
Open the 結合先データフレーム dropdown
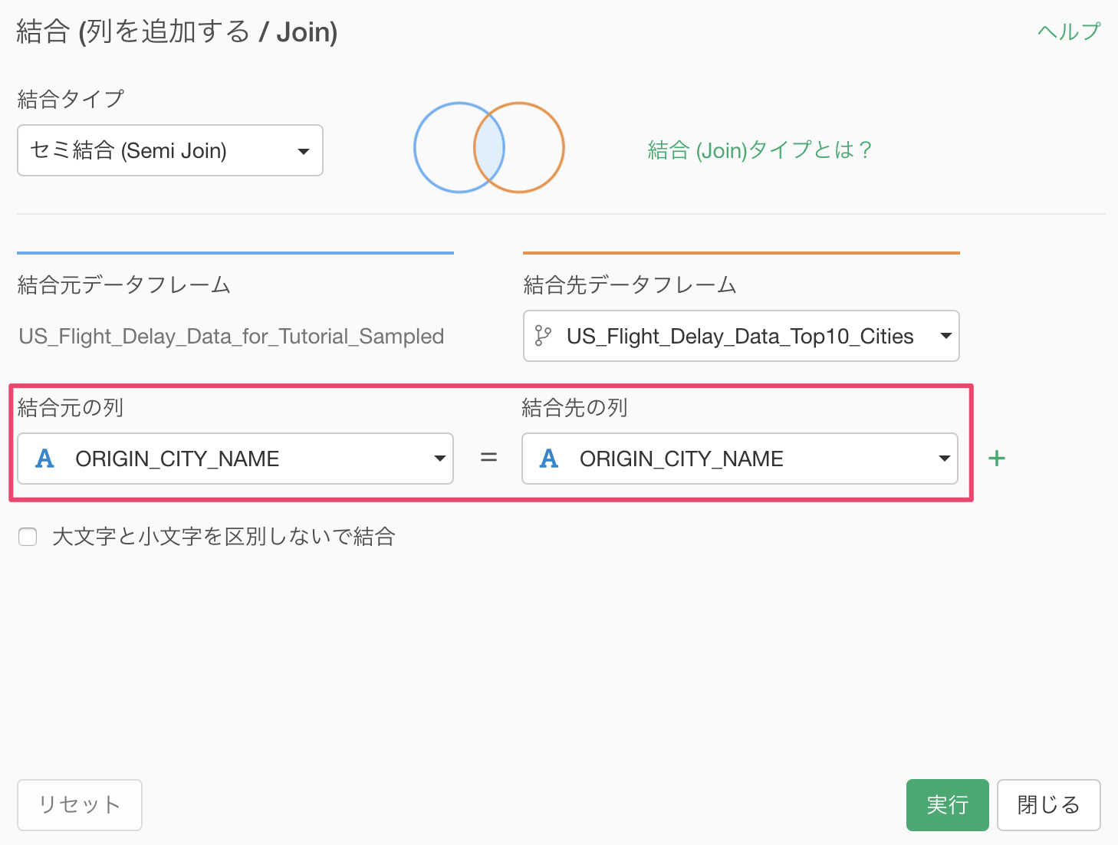[741, 336]
